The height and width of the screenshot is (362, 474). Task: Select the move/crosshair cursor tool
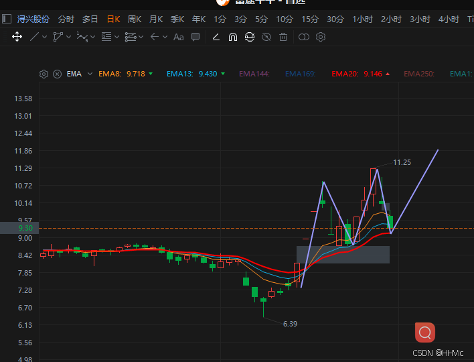17,37
